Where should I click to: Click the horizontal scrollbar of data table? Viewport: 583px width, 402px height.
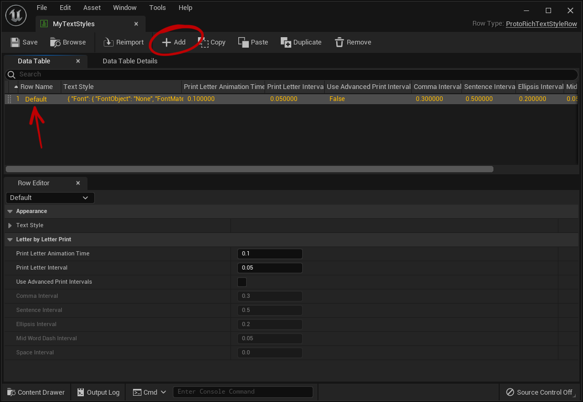click(249, 169)
